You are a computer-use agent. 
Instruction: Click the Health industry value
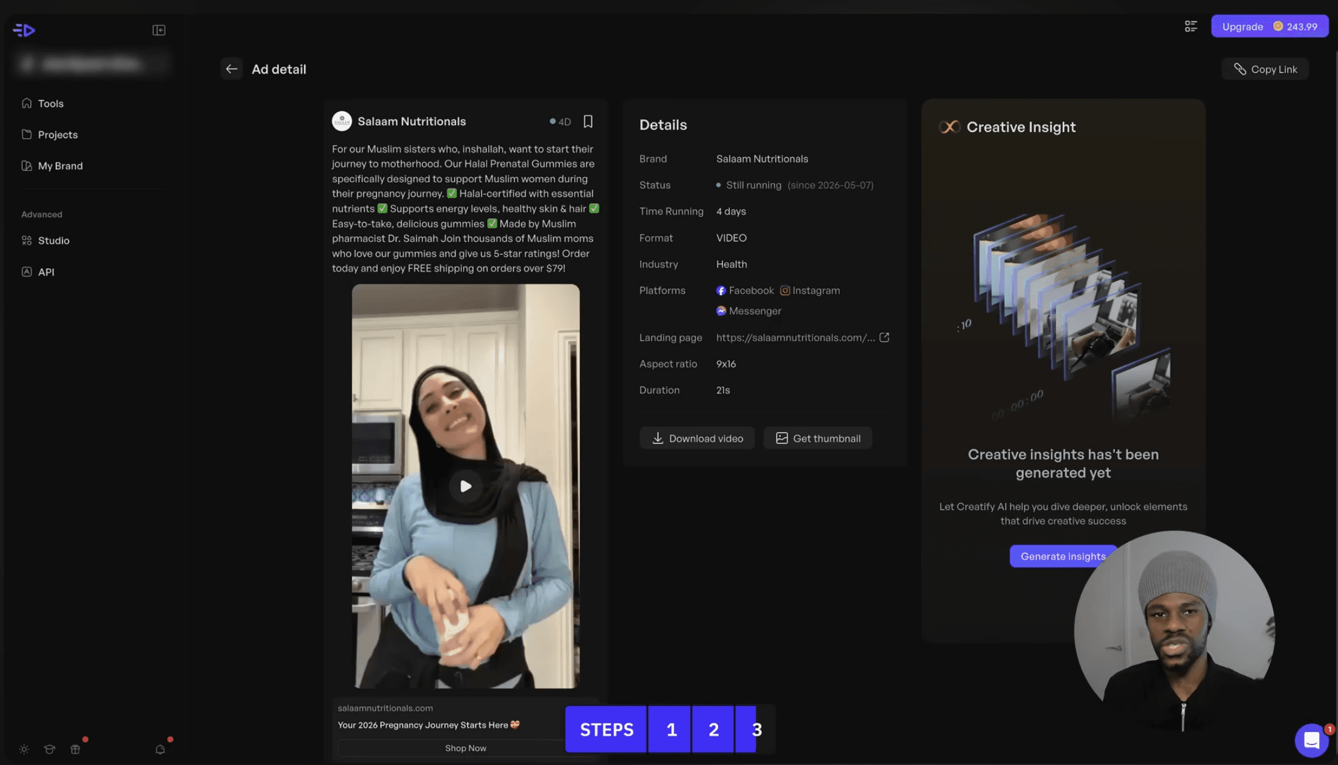tap(731, 264)
